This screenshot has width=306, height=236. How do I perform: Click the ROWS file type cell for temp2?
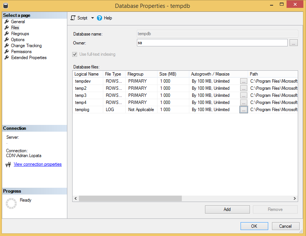(x=114, y=88)
